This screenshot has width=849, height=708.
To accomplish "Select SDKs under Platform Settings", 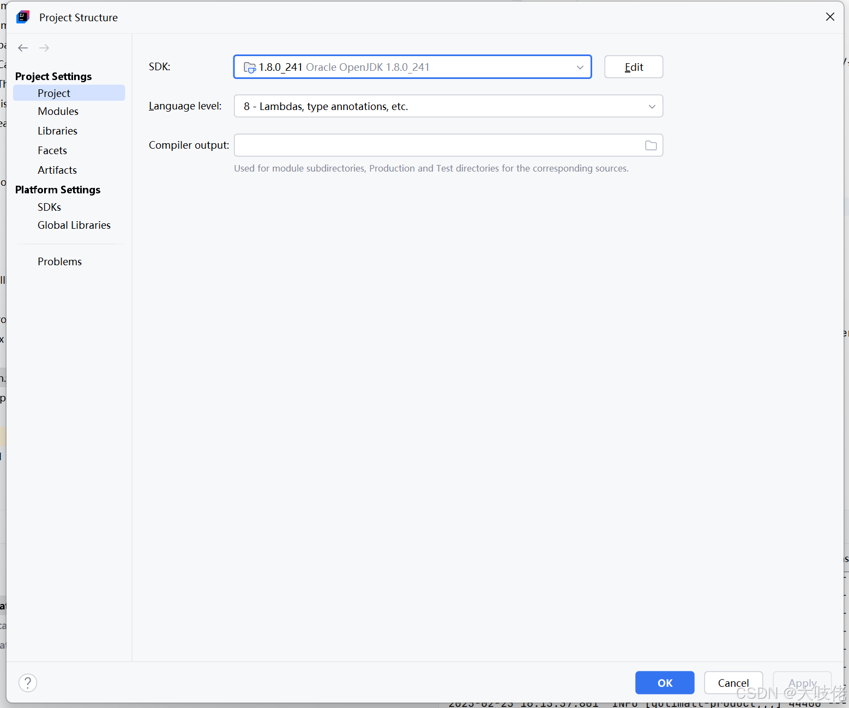I will (49, 207).
